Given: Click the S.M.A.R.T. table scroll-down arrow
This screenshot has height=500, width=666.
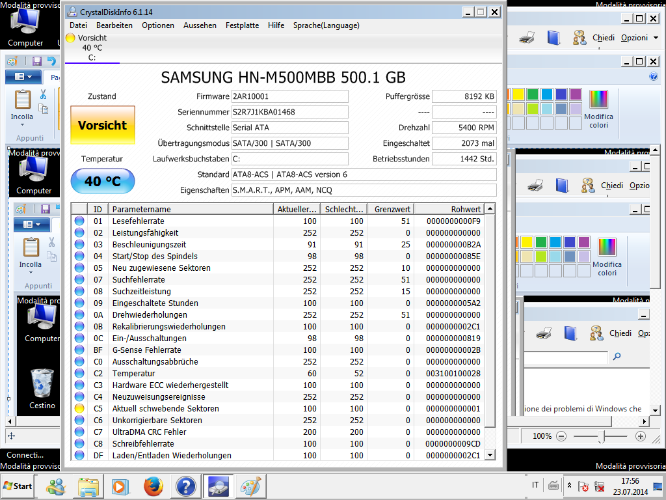Looking at the screenshot, I should tap(490, 455).
